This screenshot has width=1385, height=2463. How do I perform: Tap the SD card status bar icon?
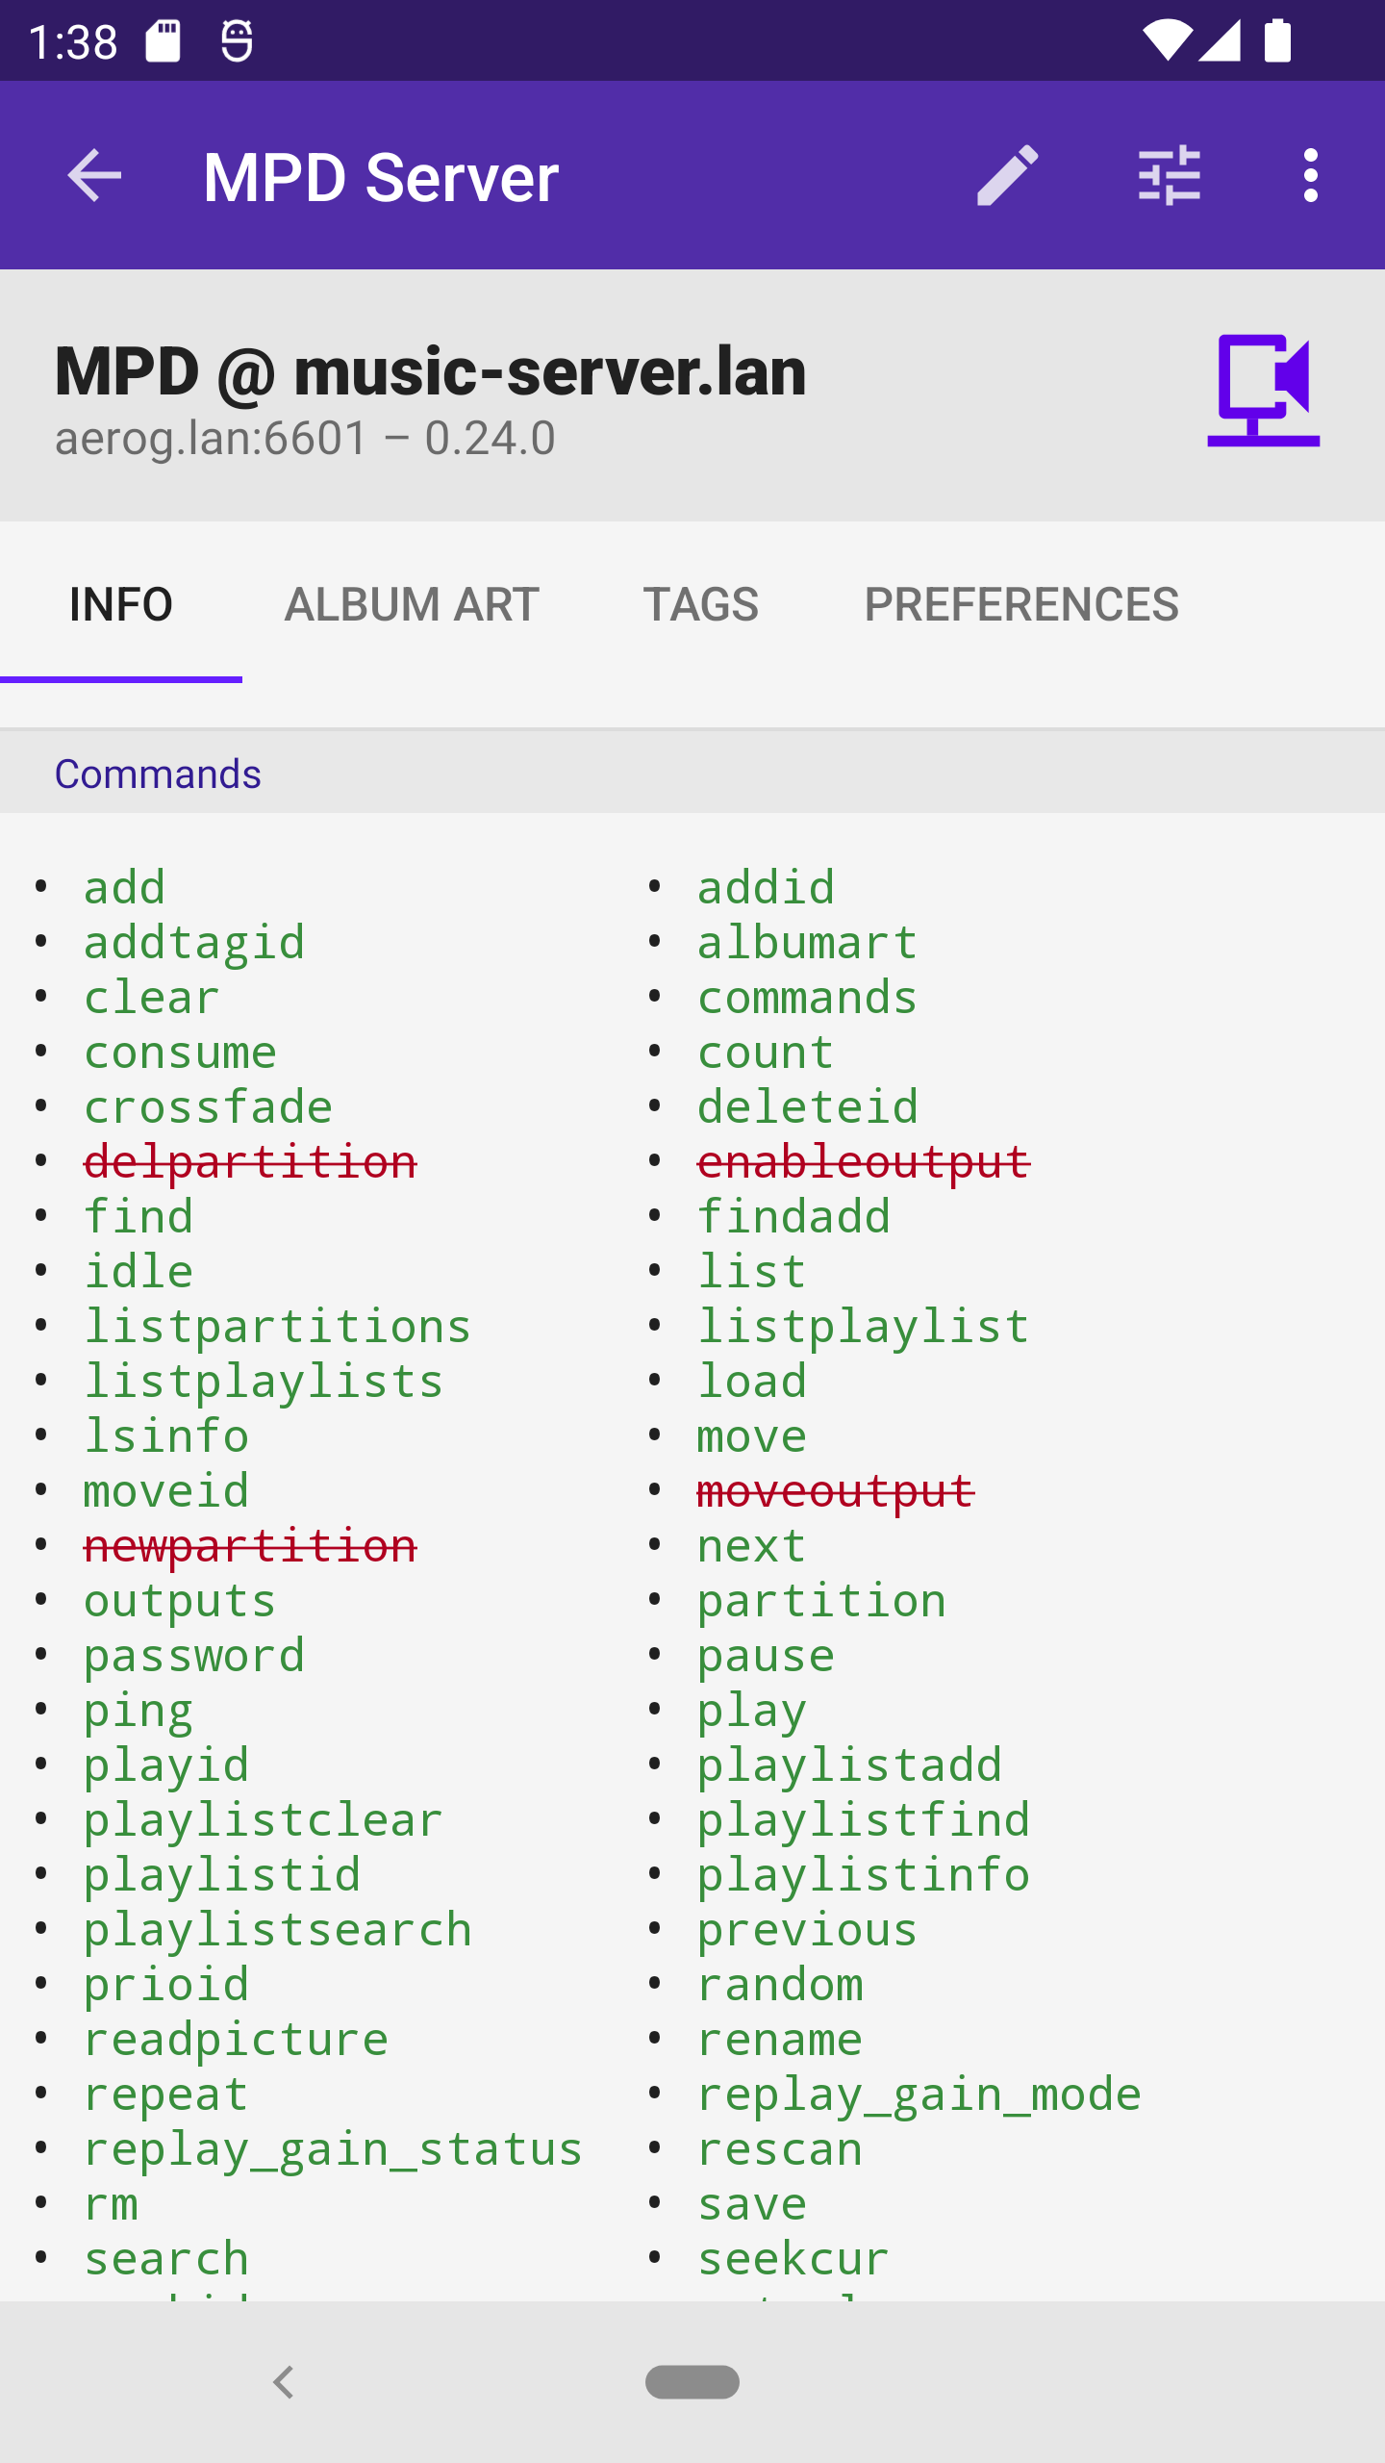tap(163, 41)
